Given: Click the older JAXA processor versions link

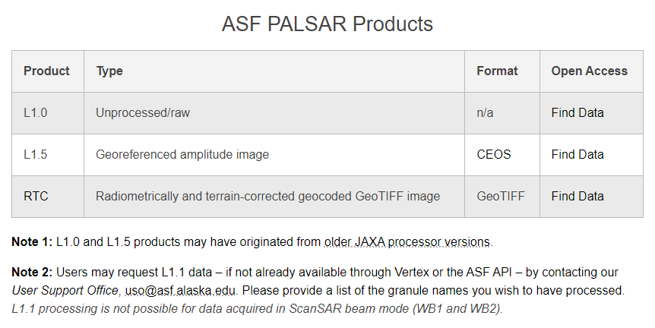Looking at the screenshot, I should click(x=407, y=242).
